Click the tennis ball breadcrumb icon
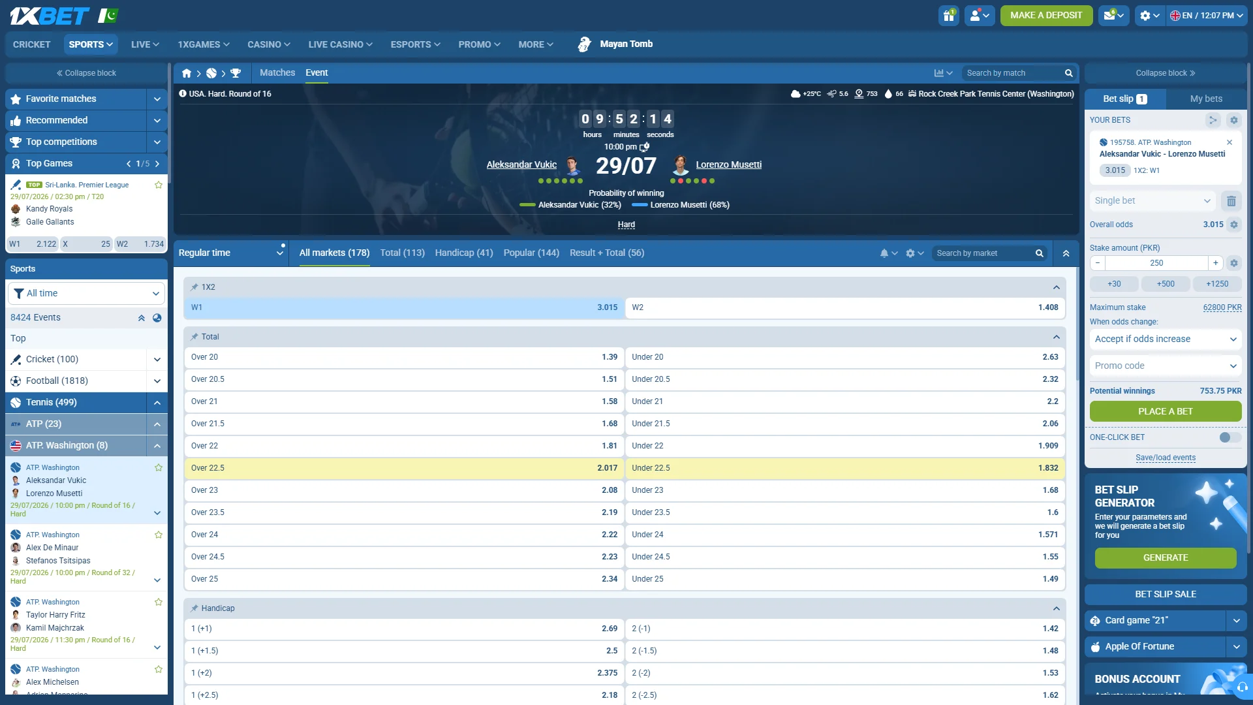 pyautogui.click(x=211, y=73)
